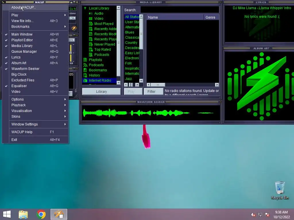
Task: Select Blues genre
Action: click(129, 32)
